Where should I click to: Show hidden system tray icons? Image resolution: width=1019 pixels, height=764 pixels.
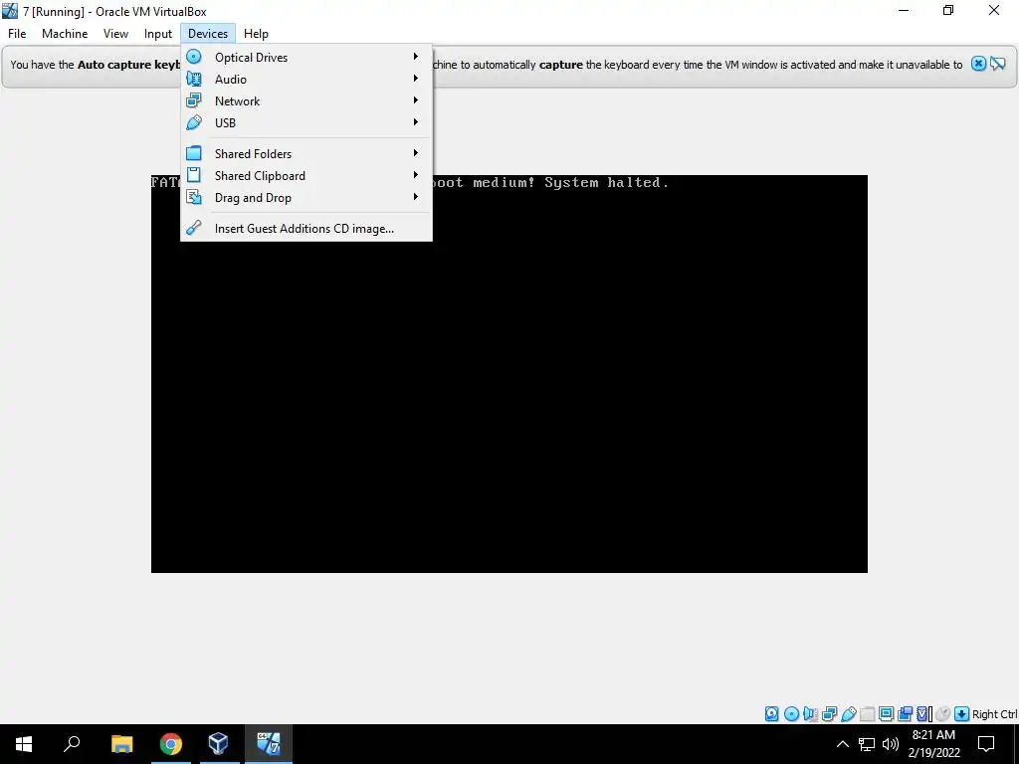pos(842,744)
